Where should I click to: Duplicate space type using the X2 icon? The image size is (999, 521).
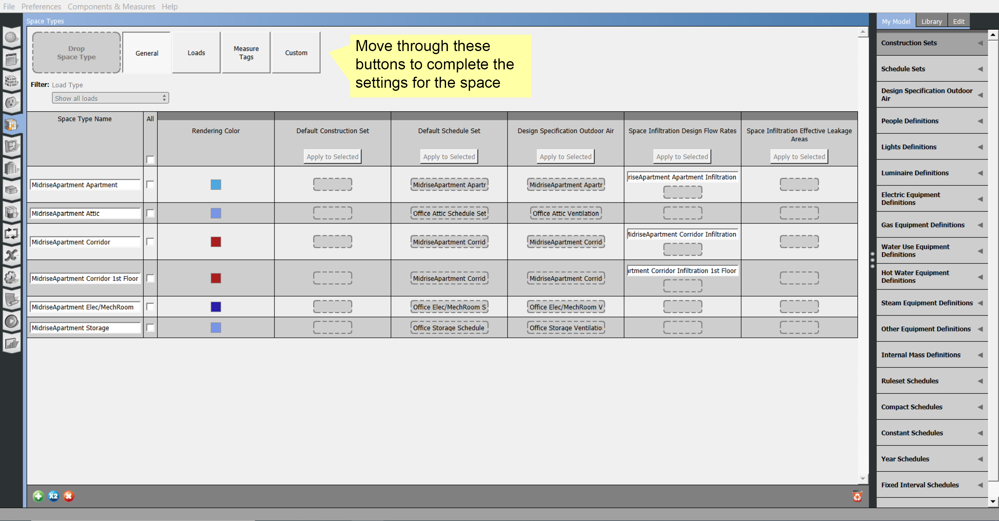[54, 496]
